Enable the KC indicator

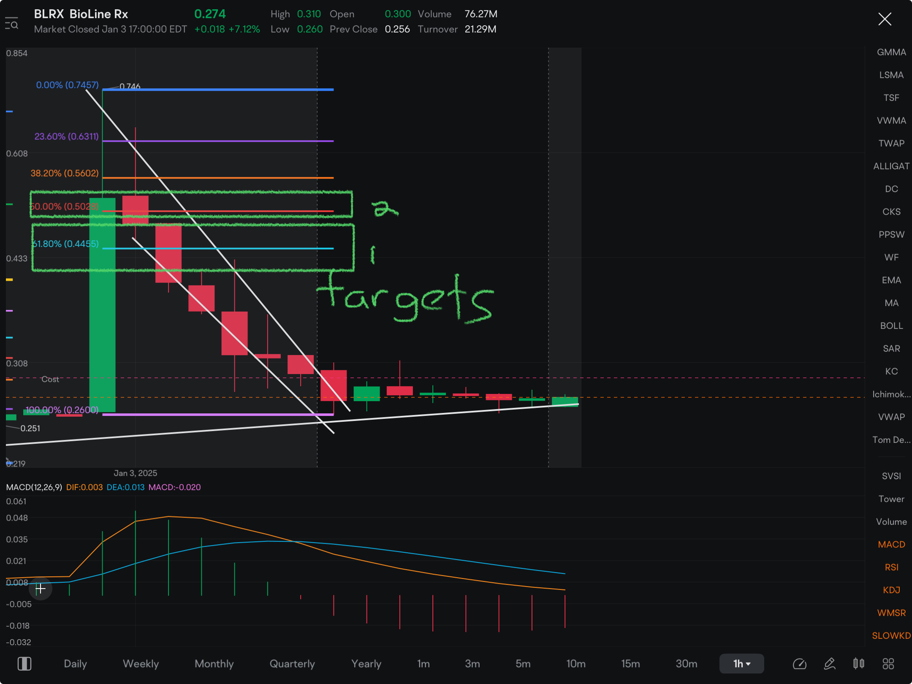point(891,372)
